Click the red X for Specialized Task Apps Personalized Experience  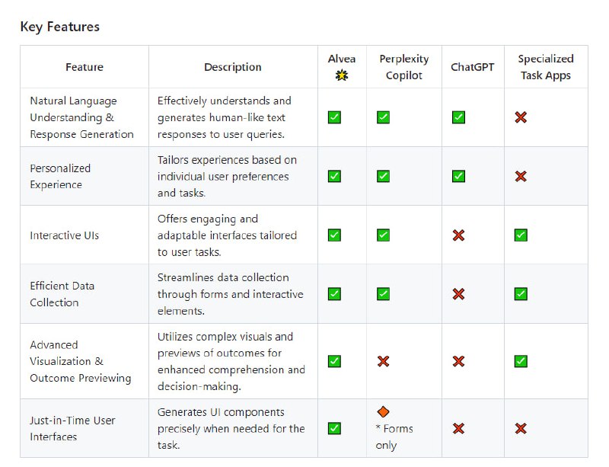521,176
